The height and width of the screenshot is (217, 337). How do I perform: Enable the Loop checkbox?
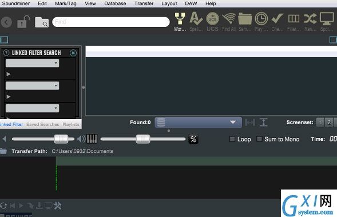pos(232,139)
